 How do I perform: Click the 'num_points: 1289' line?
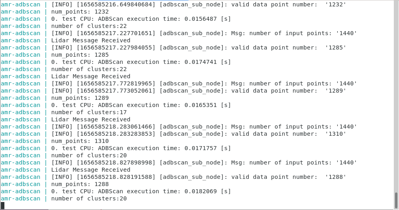click(80, 98)
